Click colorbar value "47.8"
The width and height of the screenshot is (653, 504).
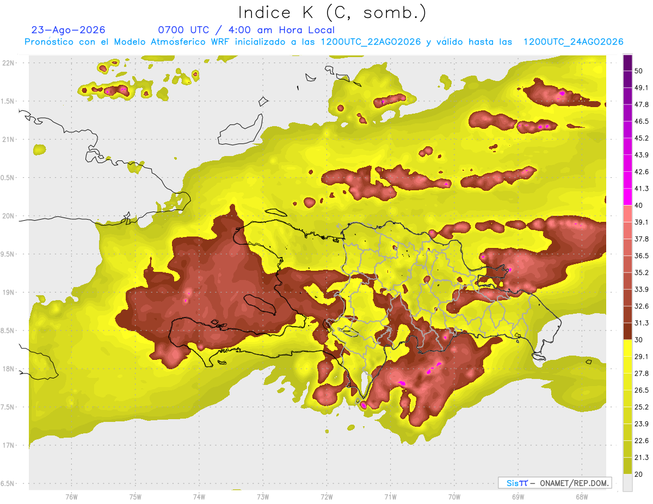pyautogui.click(x=642, y=104)
